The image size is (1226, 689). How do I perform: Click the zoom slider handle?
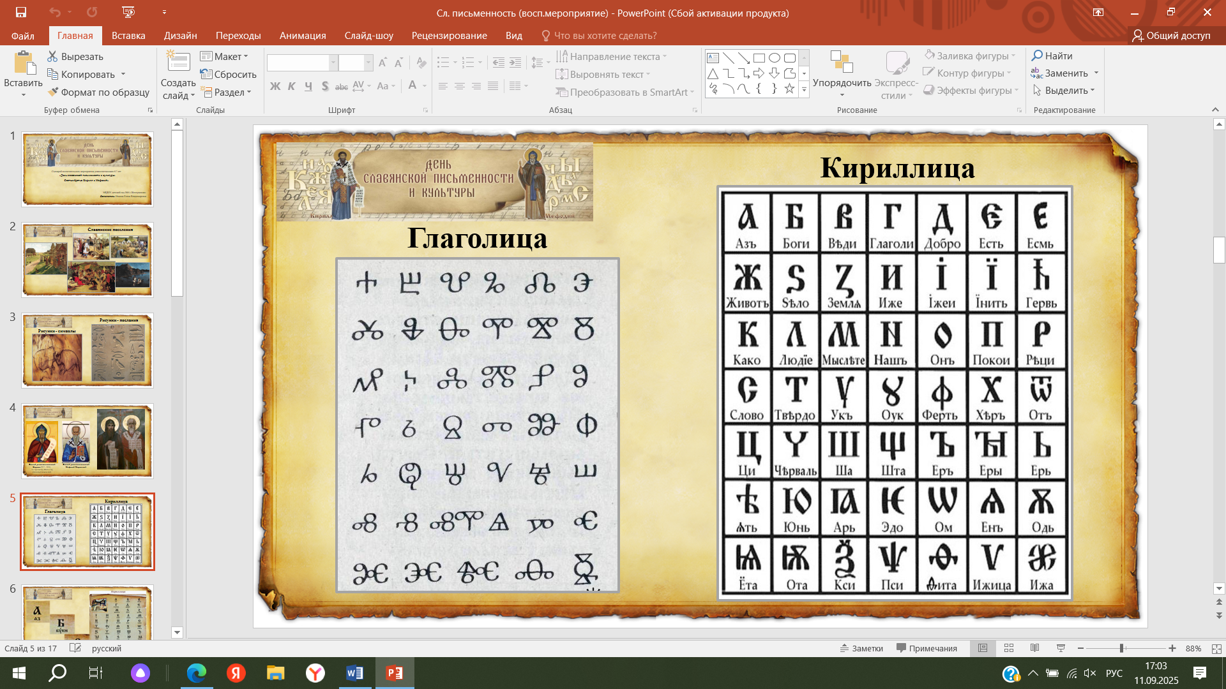(1121, 648)
